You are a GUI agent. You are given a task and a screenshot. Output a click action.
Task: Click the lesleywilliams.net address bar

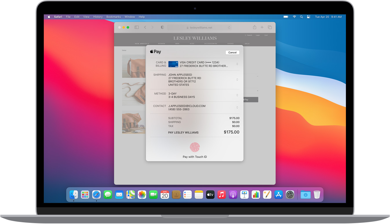point(199,27)
